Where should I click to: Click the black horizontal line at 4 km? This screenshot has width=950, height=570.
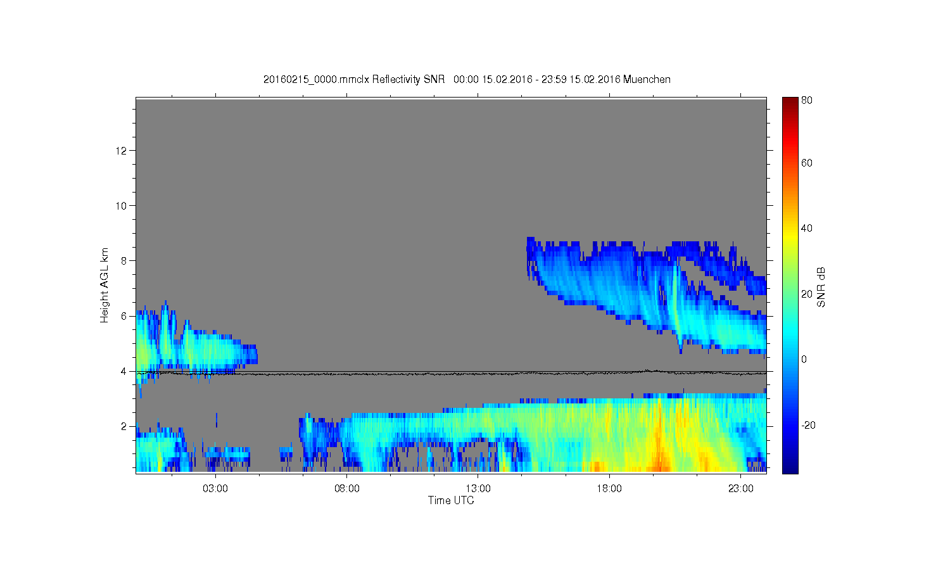(x=451, y=372)
